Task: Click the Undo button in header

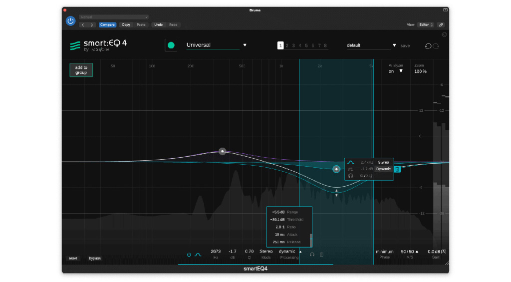Action: [158, 25]
